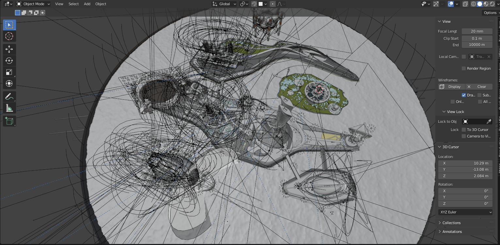Switch to wireframe viewport shading

click(x=474, y=4)
